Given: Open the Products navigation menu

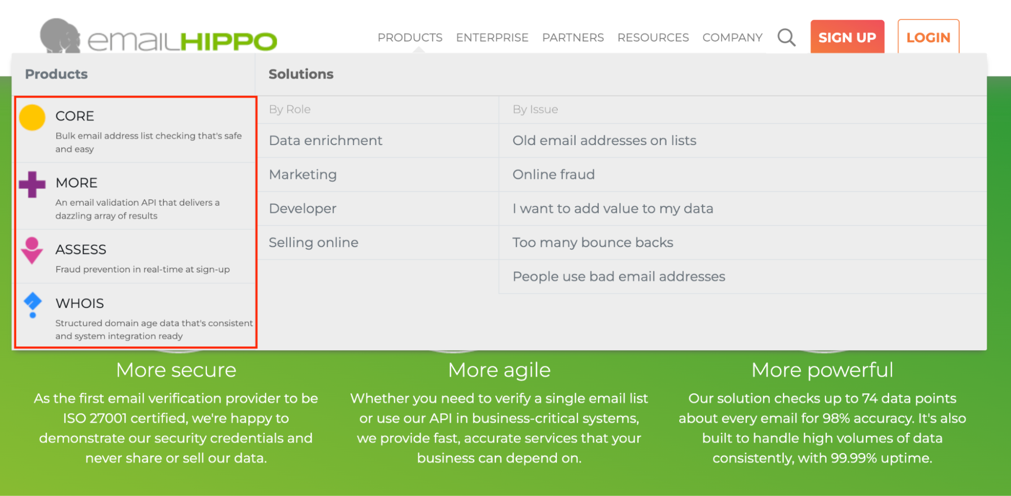Looking at the screenshot, I should tap(410, 37).
